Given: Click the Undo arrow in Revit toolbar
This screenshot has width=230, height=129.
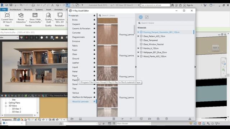Looking at the screenshot, I should (21, 5).
